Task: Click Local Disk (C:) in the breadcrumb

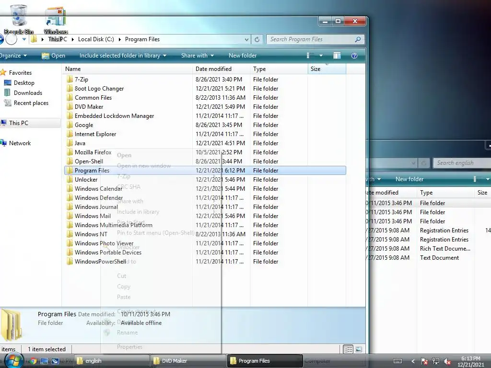Action: point(96,39)
